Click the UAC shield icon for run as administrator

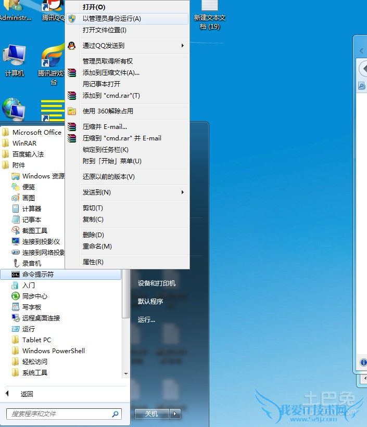click(x=72, y=19)
